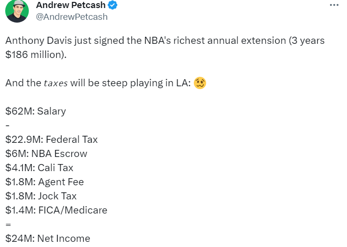This screenshot has height=247, width=347.
Task: Click the "$1.4M: FICA/Medicare" line
Action: pyautogui.click(x=56, y=210)
